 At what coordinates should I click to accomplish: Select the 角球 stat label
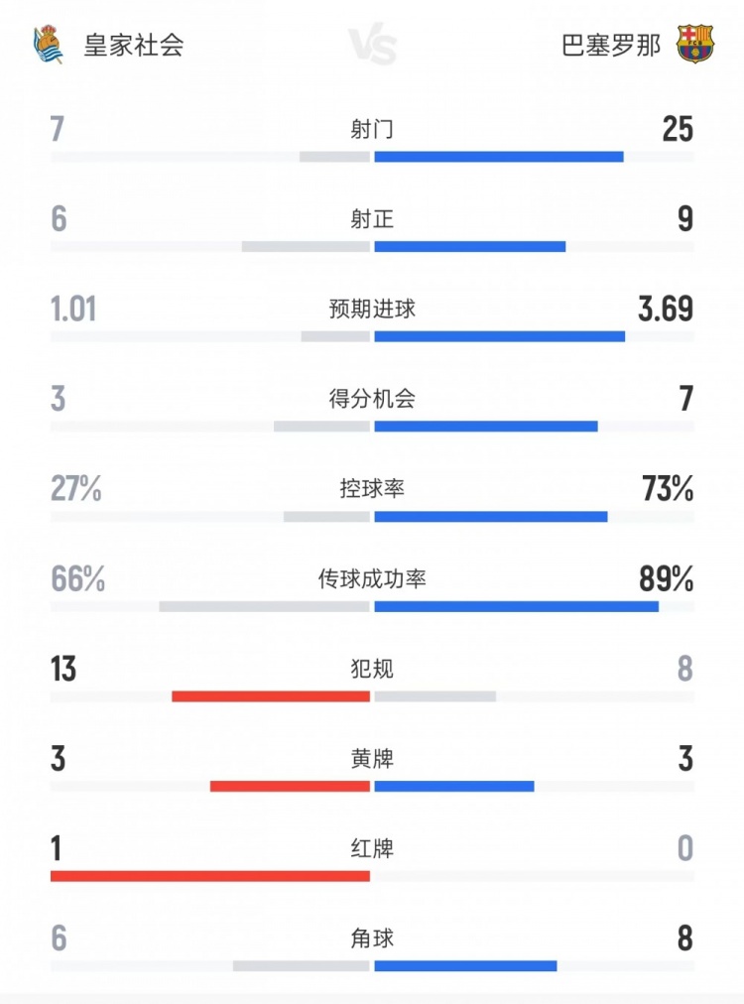tap(372, 939)
